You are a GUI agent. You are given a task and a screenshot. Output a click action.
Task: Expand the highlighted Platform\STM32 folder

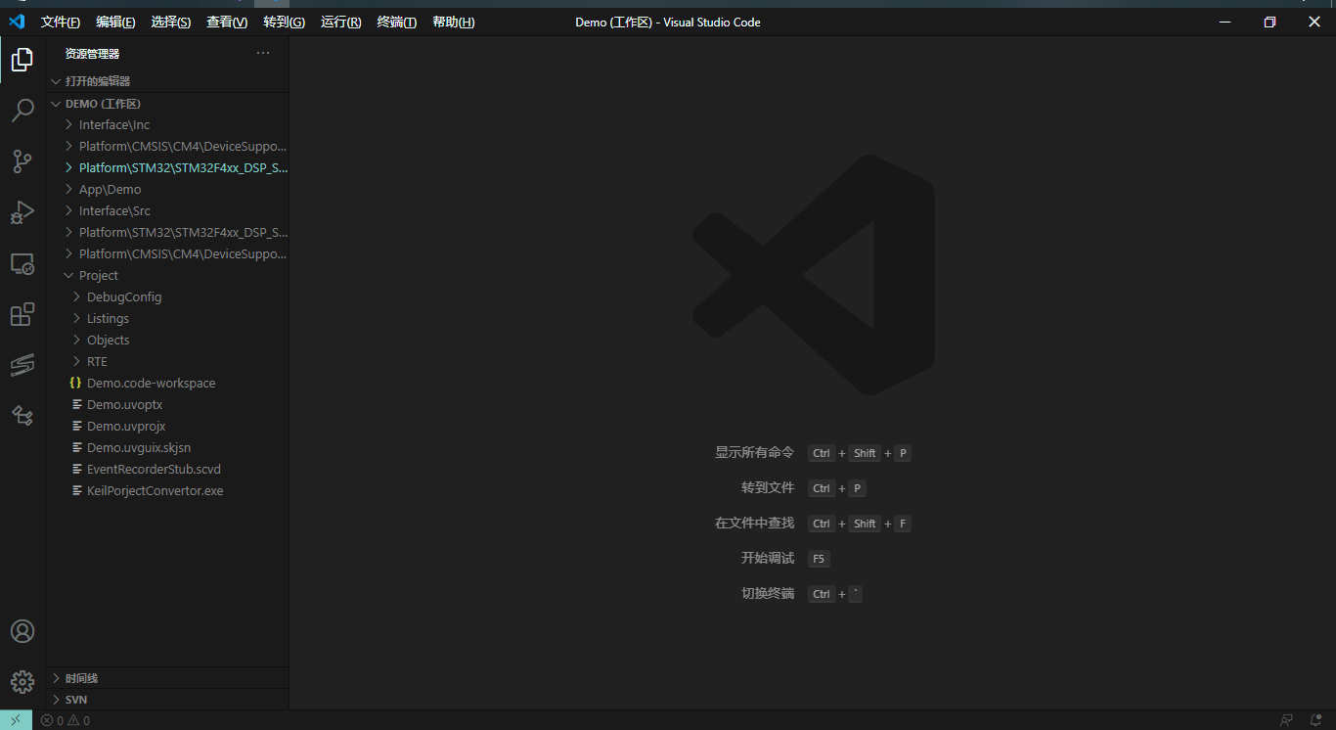coord(167,168)
